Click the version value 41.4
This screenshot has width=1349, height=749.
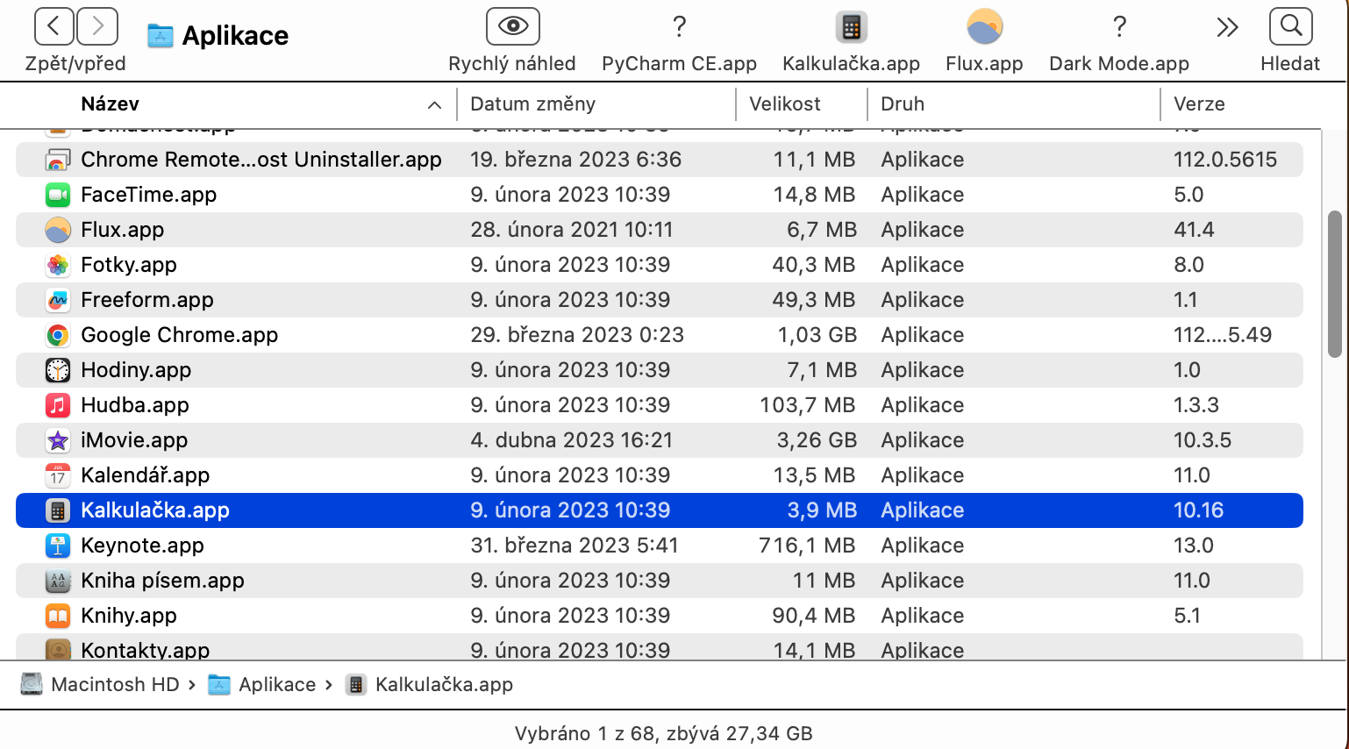coord(1195,230)
